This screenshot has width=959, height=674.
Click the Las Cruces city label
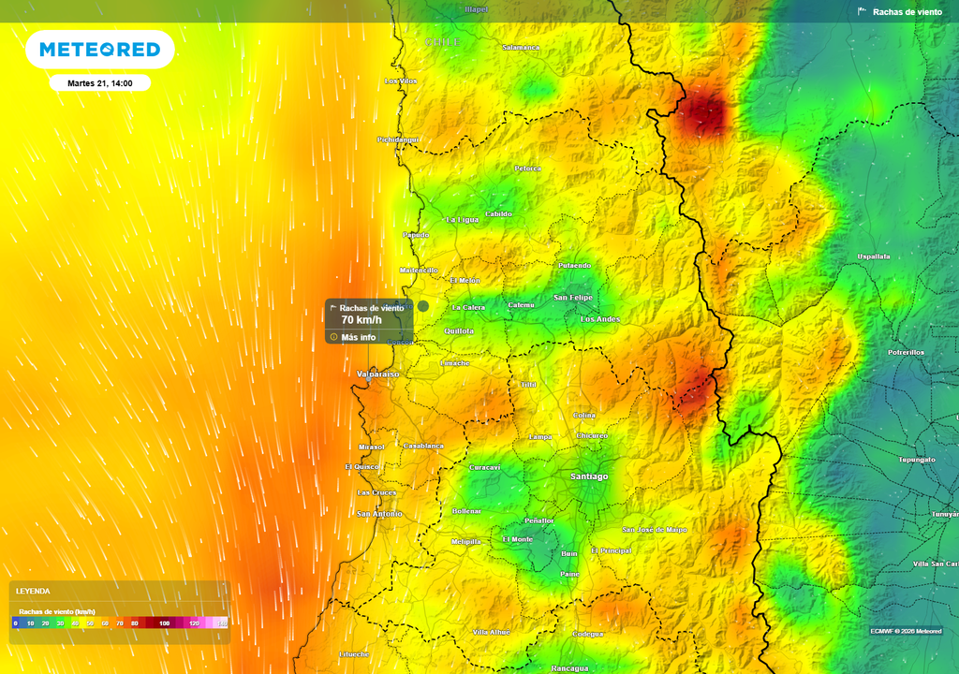376,492
